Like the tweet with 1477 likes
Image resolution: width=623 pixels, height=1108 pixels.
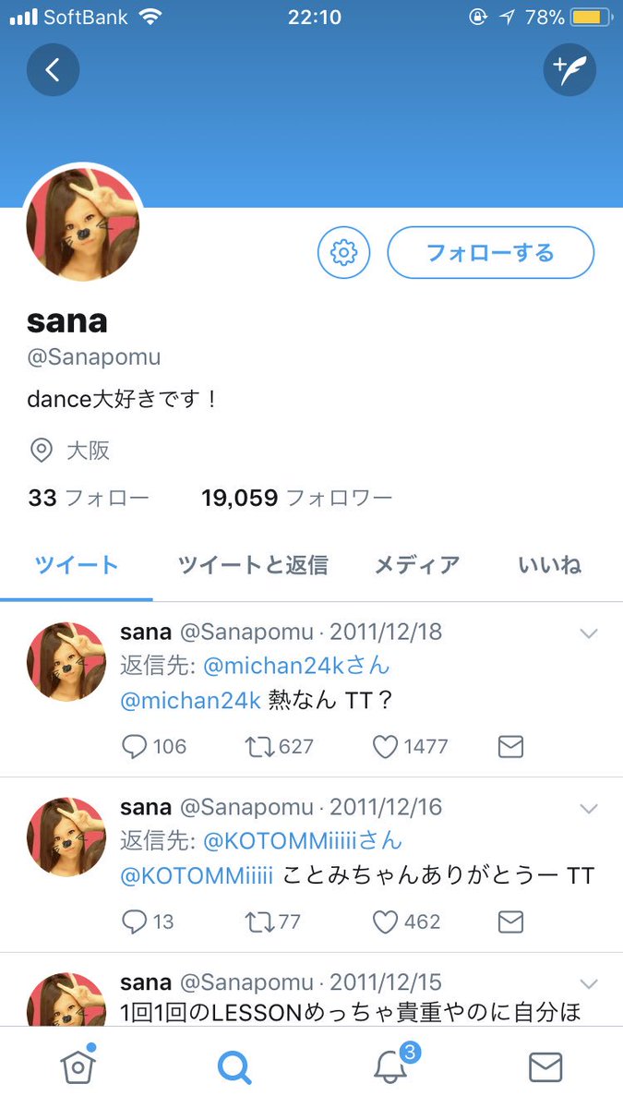pyautogui.click(x=385, y=746)
